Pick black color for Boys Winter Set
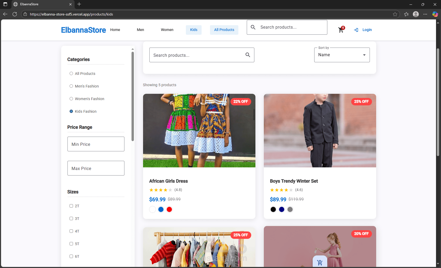 tap(273, 209)
